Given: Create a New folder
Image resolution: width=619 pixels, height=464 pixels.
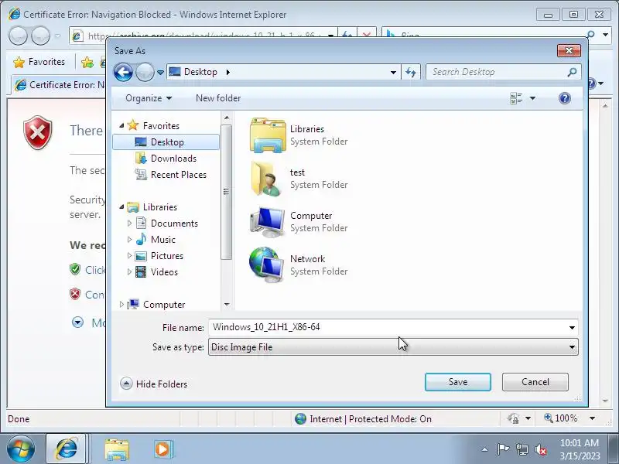Looking at the screenshot, I should [x=218, y=98].
